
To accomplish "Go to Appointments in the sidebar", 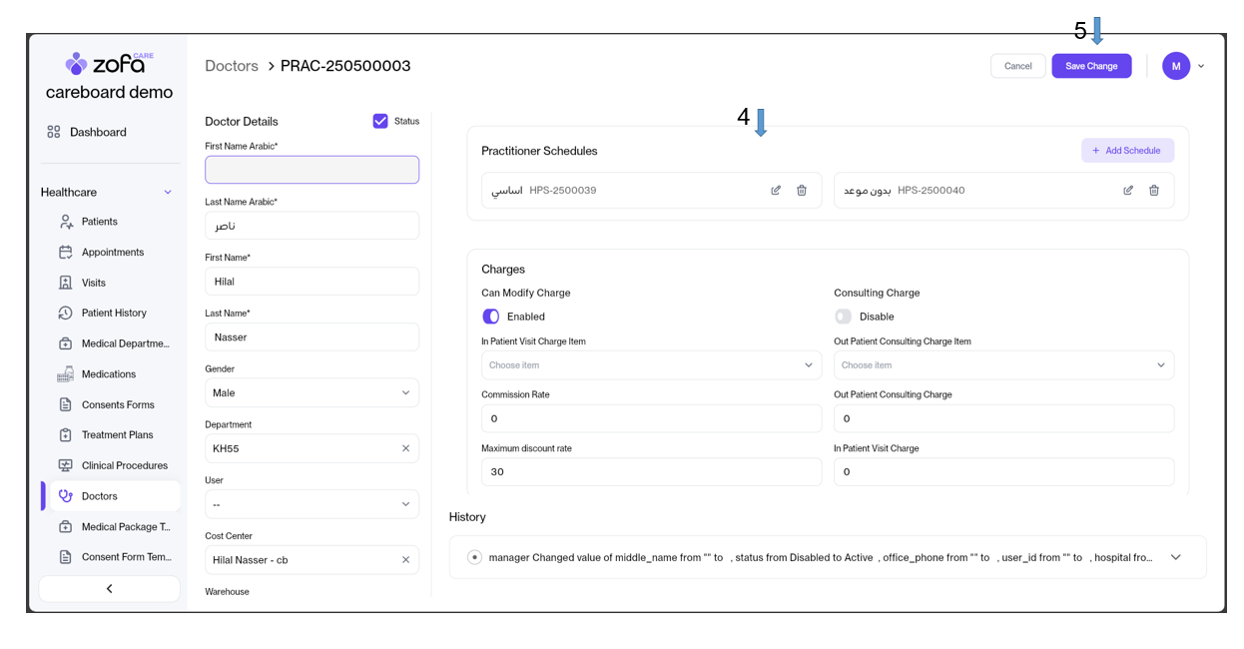I will pyautogui.click(x=112, y=253).
